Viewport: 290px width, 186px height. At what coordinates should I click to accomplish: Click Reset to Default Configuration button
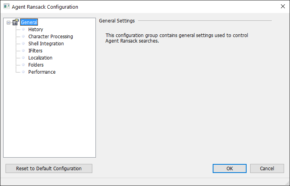coord(49,168)
